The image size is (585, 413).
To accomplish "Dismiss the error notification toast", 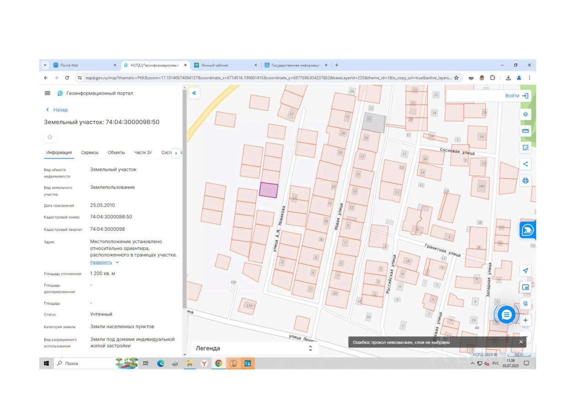I will tap(521, 342).
